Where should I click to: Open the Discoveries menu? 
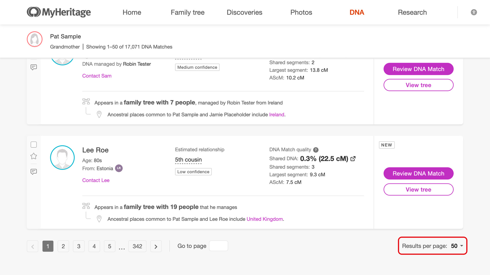(x=244, y=12)
